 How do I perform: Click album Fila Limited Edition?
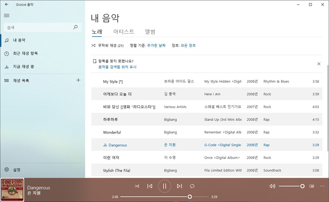coord(223,171)
